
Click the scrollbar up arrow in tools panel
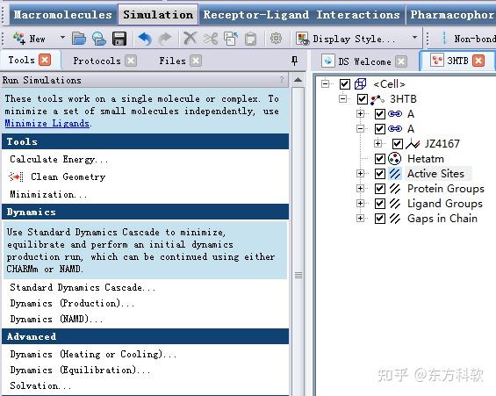pyautogui.click(x=298, y=80)
